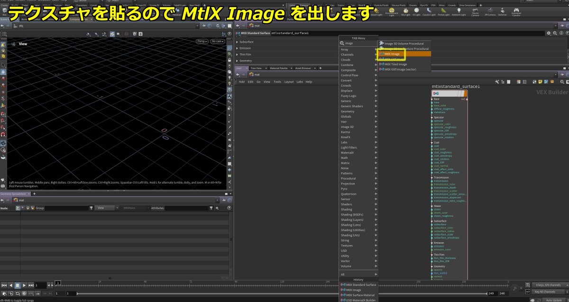Click the TAB menu search field
Viewport: 569px width, 302px height.
[x=359, y=43]
